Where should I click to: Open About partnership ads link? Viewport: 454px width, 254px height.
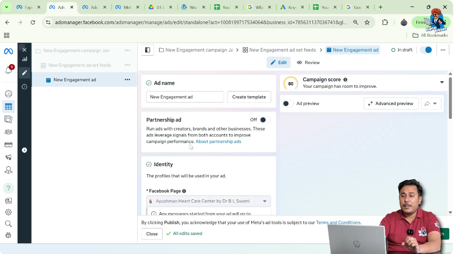(x=218, y=142)
